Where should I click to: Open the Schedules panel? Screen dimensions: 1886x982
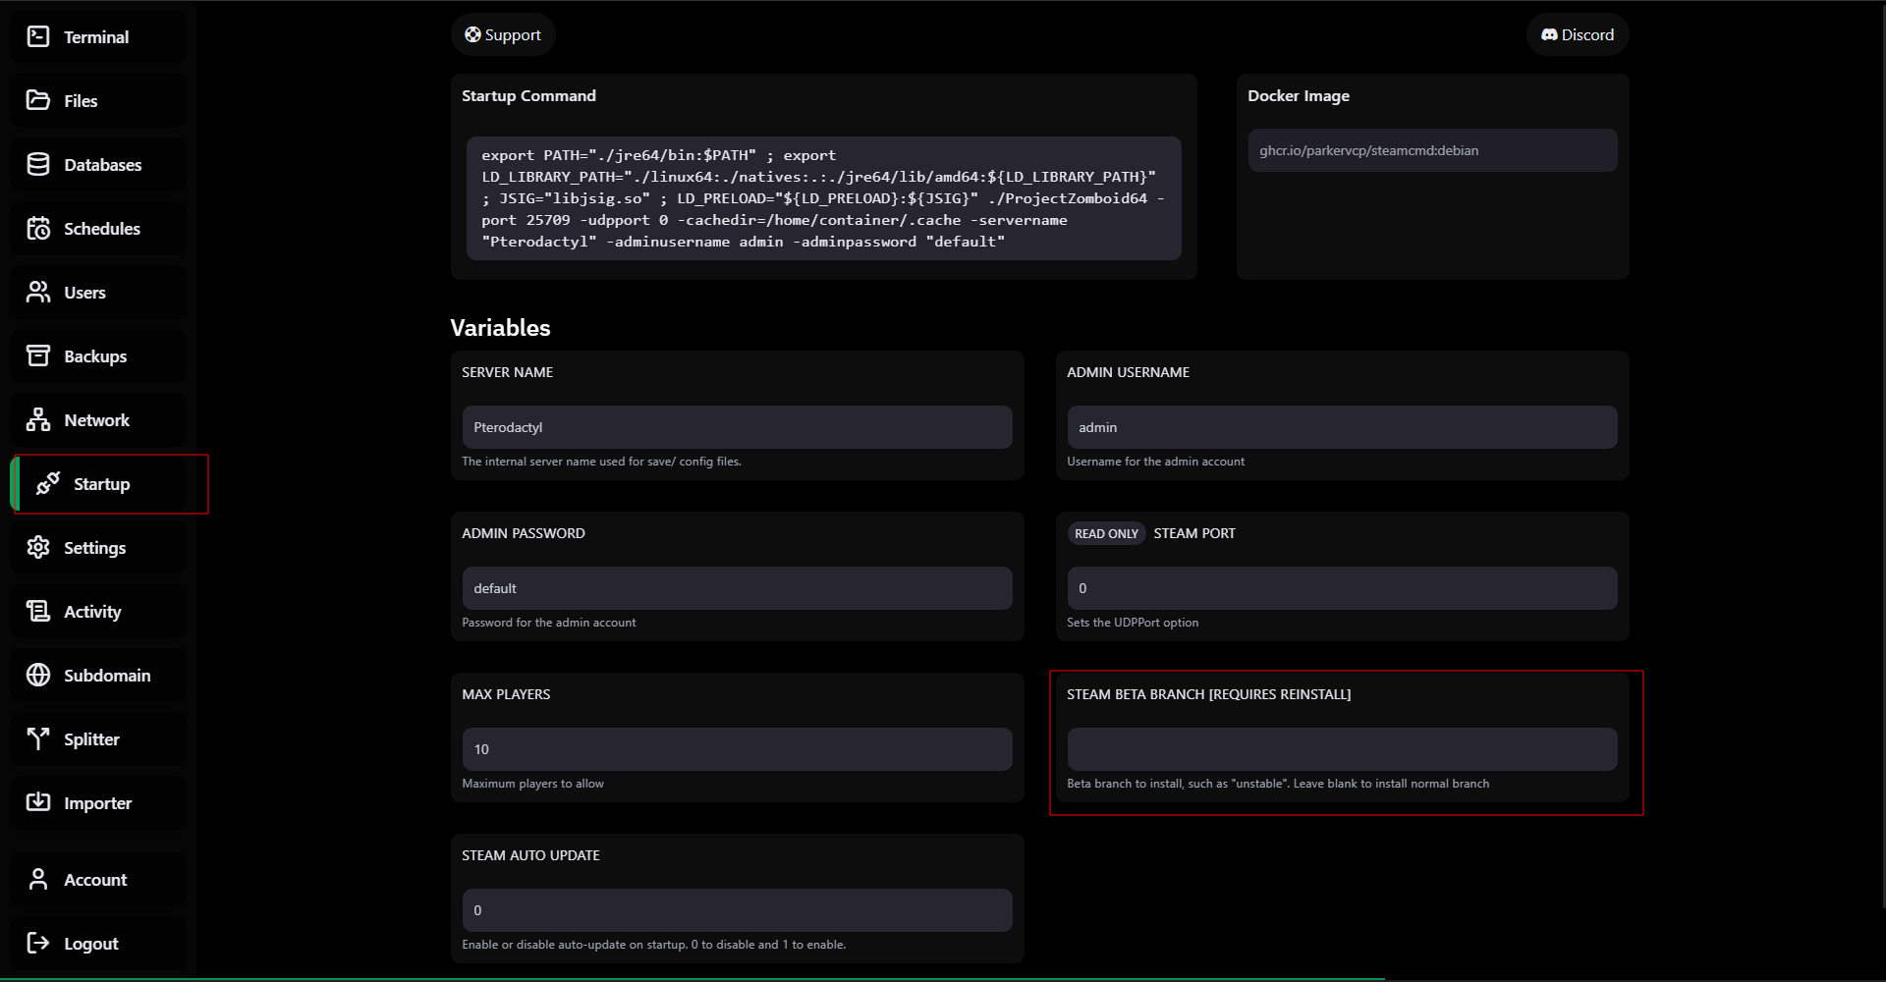(x=95, y=228)
